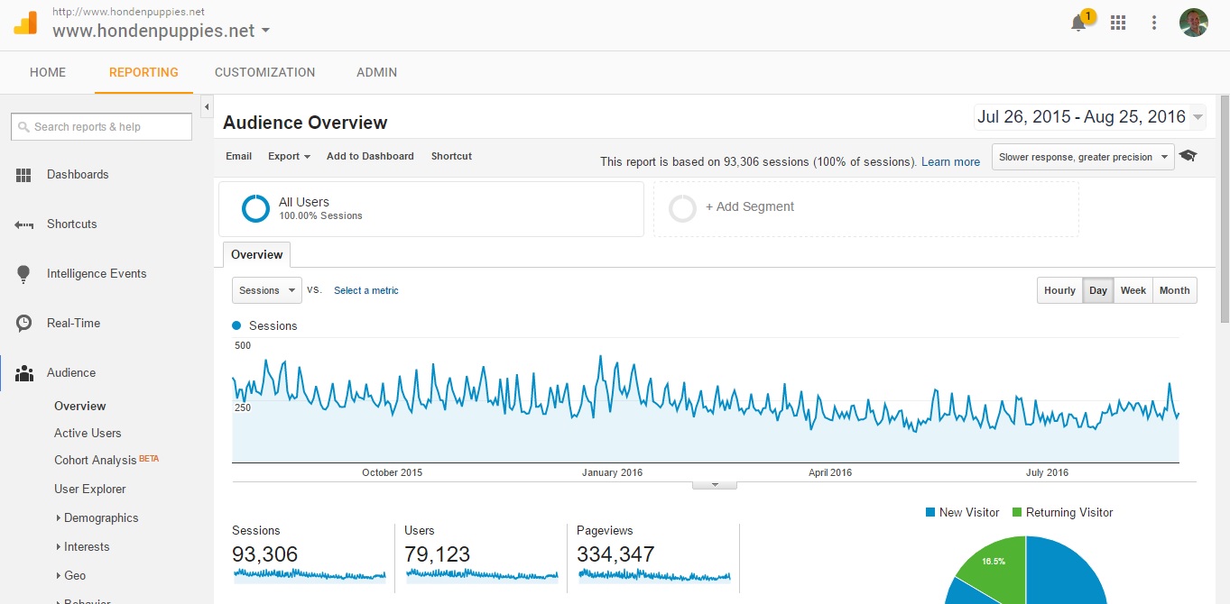1230x604 pixels.
Task: Open the Sessions metric dropdown
Action: coord(267,290)
